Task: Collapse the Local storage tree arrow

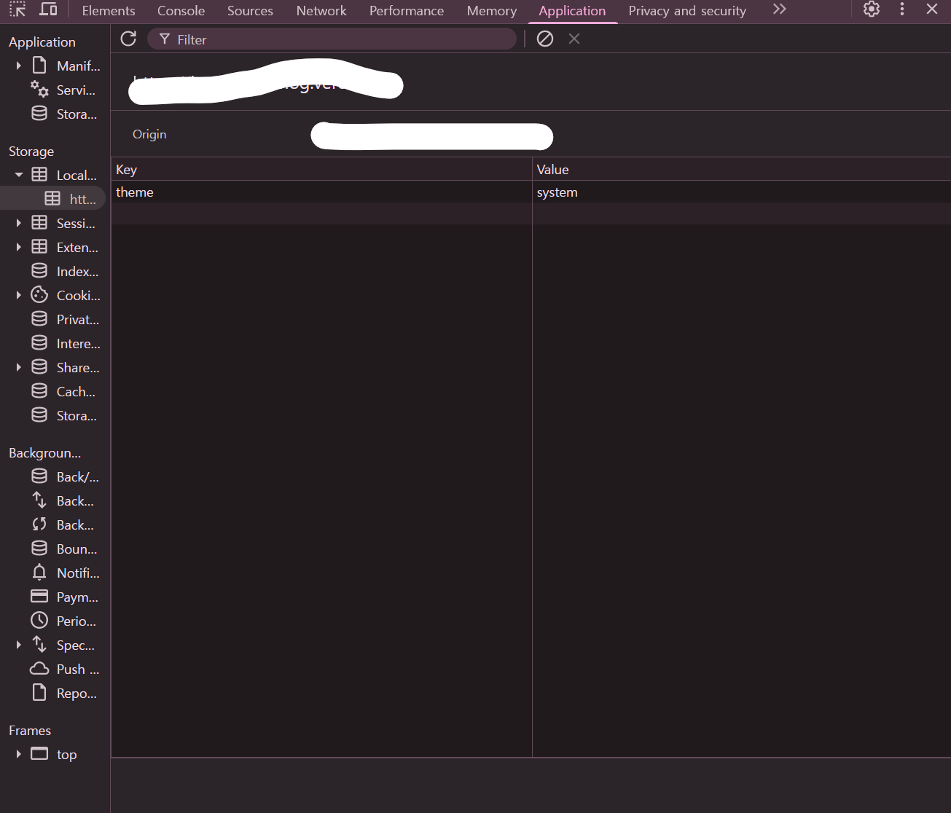Action: 18,175
